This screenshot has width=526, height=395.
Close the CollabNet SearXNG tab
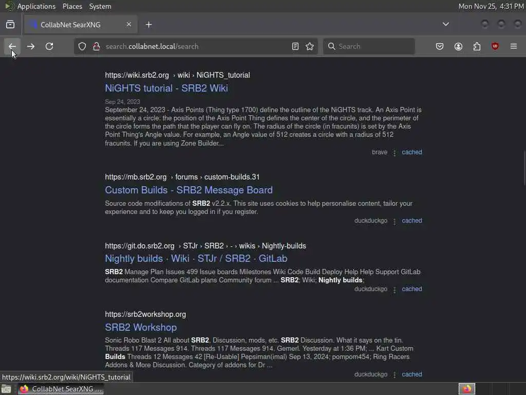(x=129, y=25)
